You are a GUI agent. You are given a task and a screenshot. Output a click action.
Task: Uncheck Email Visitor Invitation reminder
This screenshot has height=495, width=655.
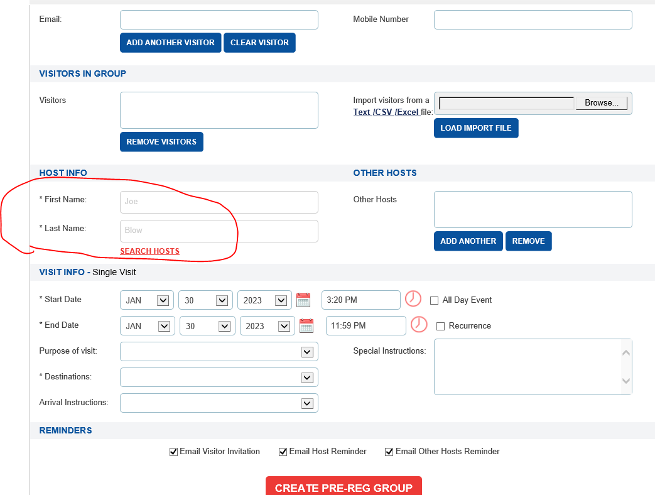[x=173, y=452]
